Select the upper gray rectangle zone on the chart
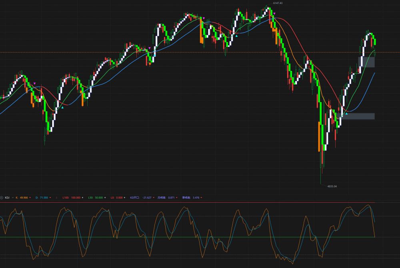 366,62
